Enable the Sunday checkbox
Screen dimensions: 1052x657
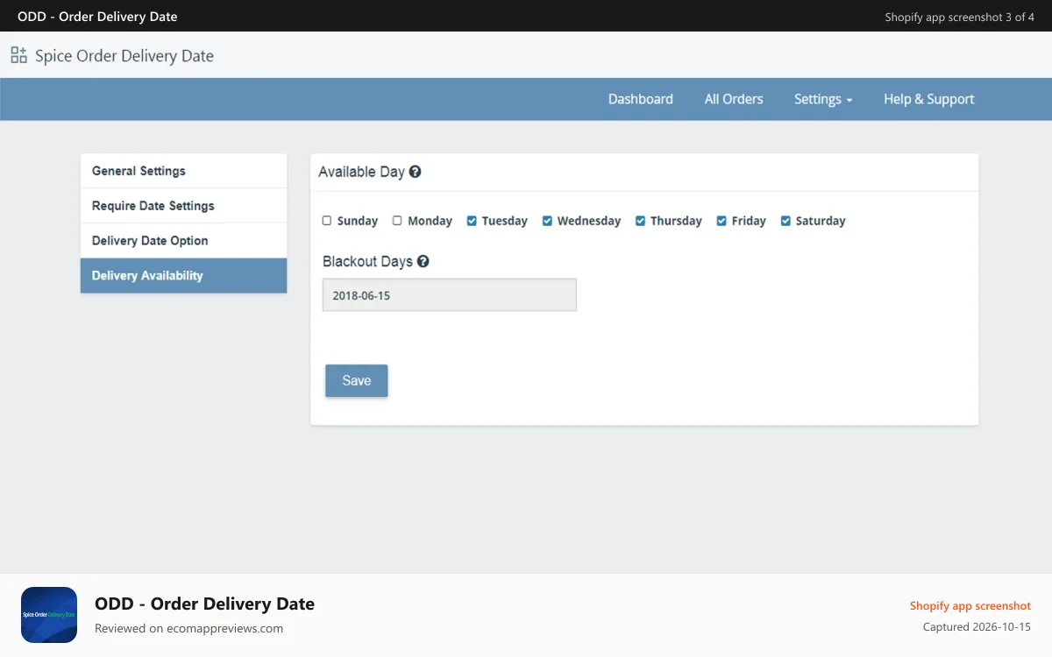click(327, 221)
